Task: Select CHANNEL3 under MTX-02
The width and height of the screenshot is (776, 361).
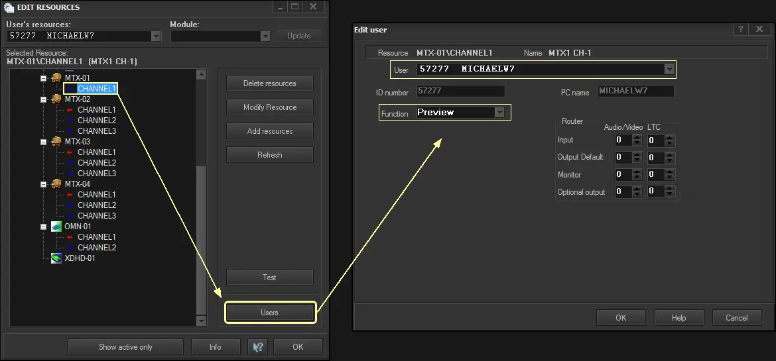Action: click(x=96, y=131)
